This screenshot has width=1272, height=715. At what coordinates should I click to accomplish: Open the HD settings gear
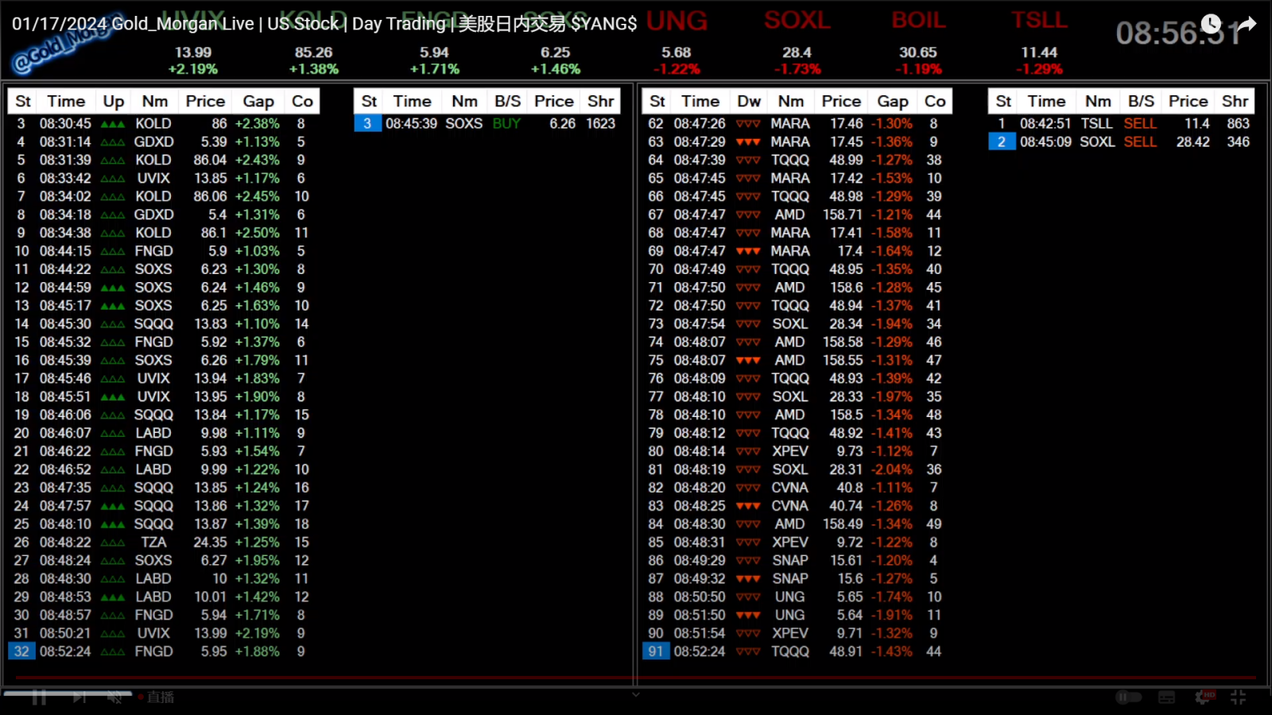pyautogui.click(x=1204, y=698)
